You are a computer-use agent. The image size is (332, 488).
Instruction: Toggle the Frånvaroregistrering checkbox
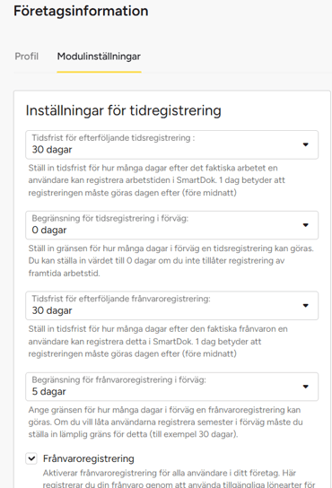31,458
